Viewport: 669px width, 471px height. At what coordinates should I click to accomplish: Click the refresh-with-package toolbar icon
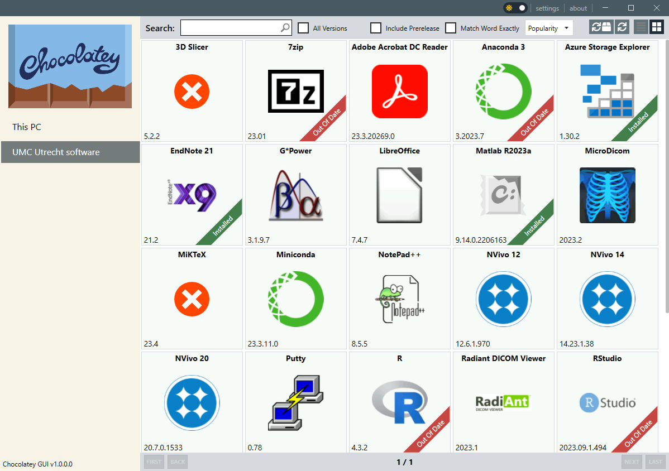click(x=601, y=27)
